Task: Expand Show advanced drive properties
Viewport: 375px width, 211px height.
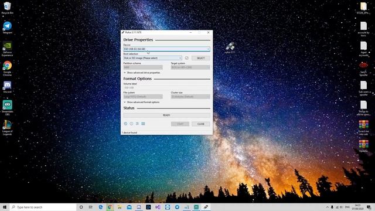Action: (142, 73)
